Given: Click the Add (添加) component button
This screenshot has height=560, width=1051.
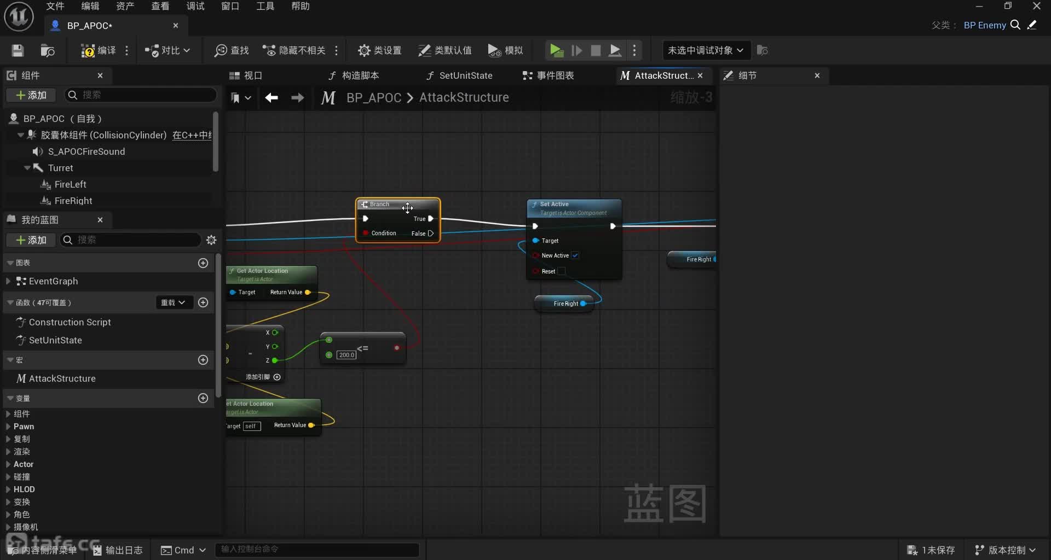Looking at the screenshot, I should click(31, 95).
